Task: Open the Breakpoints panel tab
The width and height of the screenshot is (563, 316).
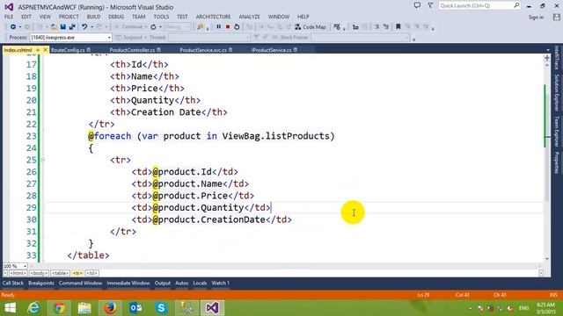Action: point(41,283)
